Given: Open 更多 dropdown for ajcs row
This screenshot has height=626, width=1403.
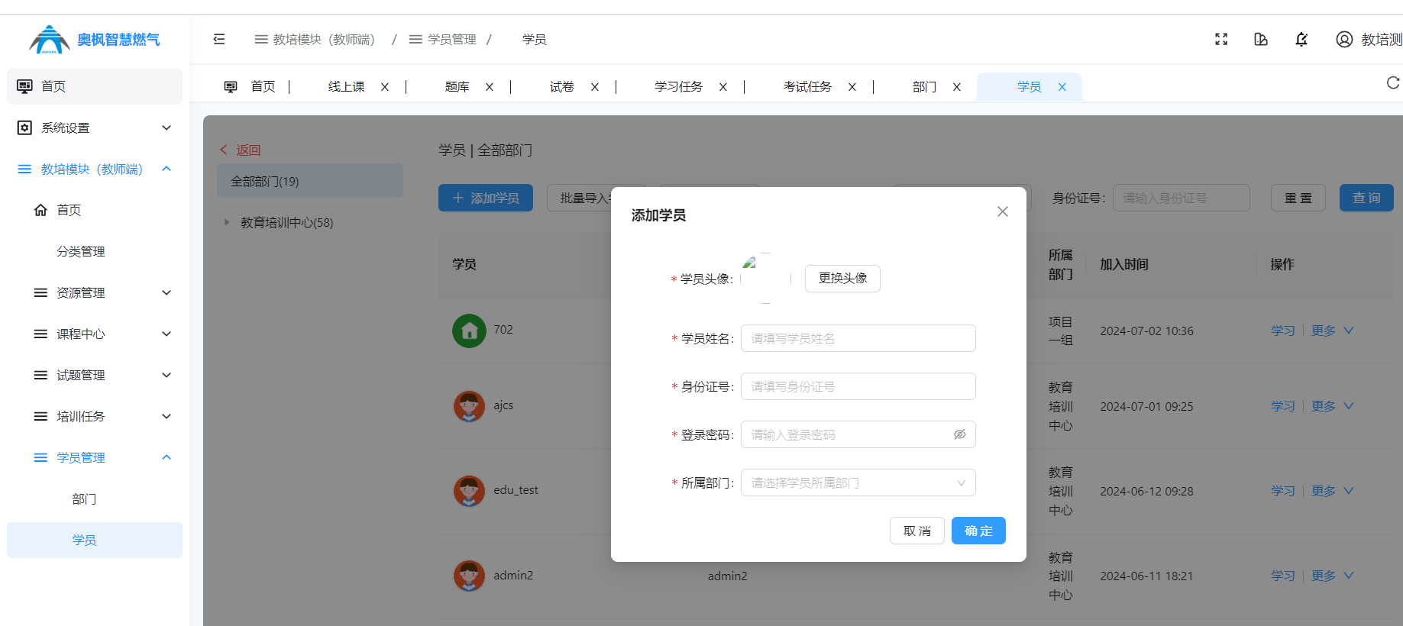Looking at the screenshot, I should (1332, 406).
